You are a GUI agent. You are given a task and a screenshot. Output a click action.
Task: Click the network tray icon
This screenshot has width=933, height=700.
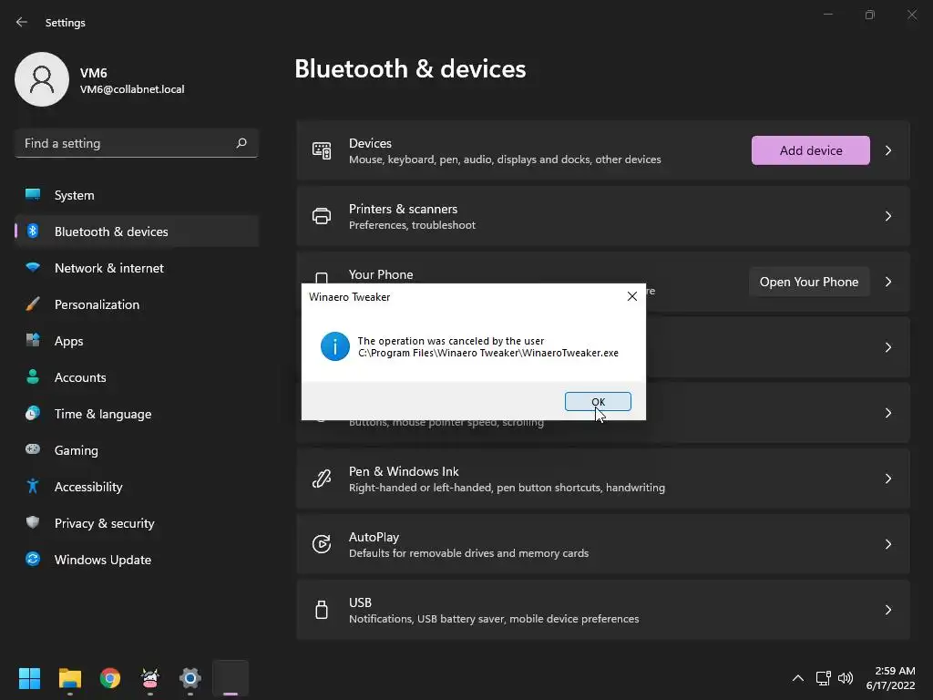pyautogui.click(x=823, y=678)
